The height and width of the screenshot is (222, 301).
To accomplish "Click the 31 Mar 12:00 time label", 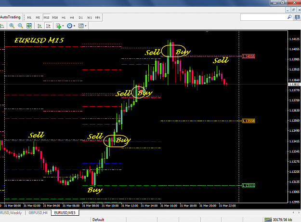I will tap(130, 206).
